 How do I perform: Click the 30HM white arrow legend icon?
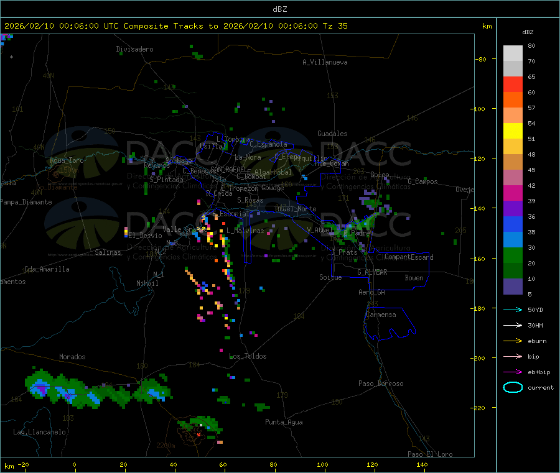click(513, 325)
